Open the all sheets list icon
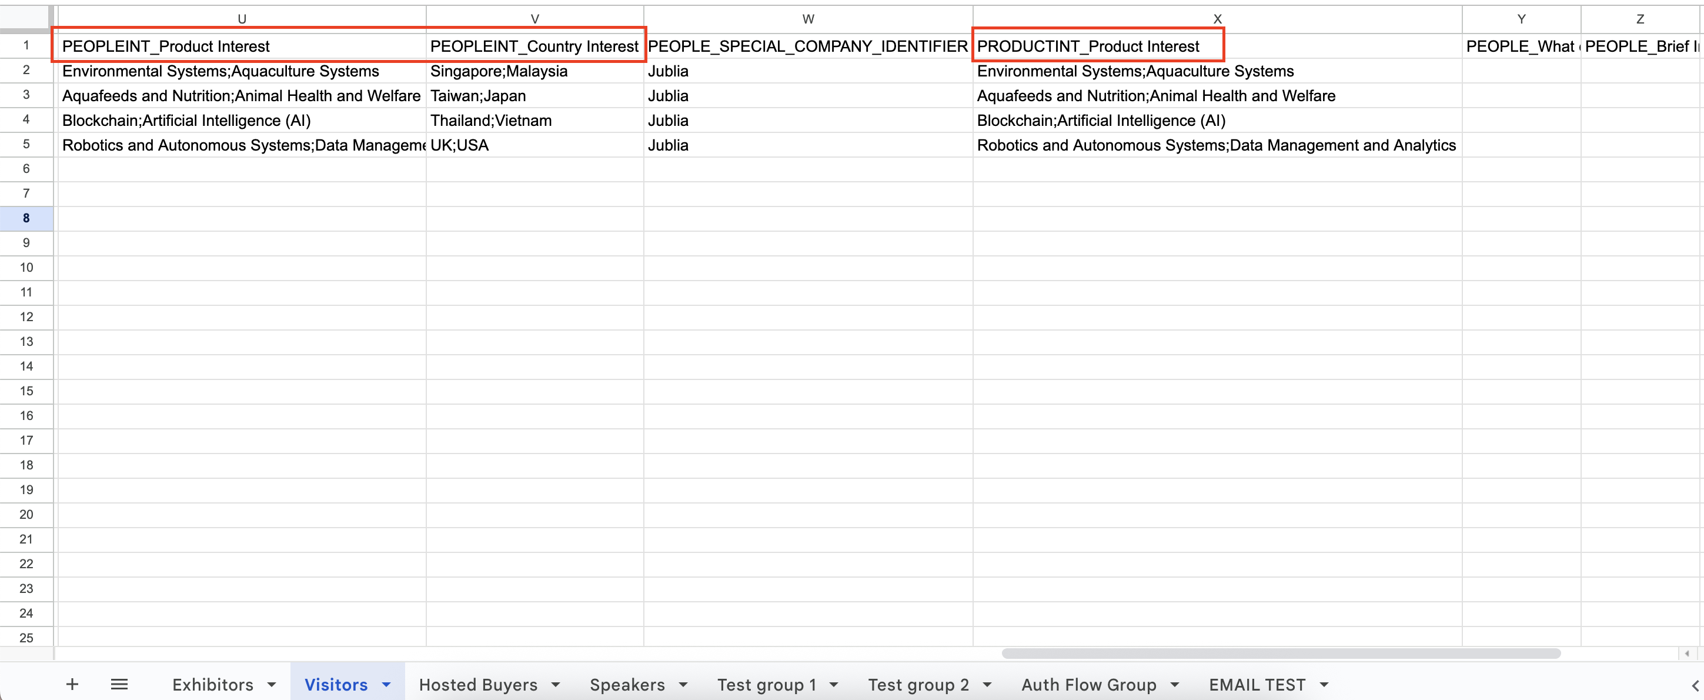 (x=119, y=684)
